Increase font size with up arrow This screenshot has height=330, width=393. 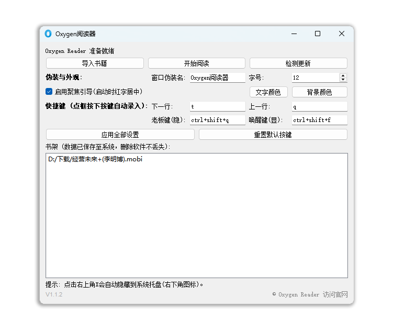coord(343,75)
